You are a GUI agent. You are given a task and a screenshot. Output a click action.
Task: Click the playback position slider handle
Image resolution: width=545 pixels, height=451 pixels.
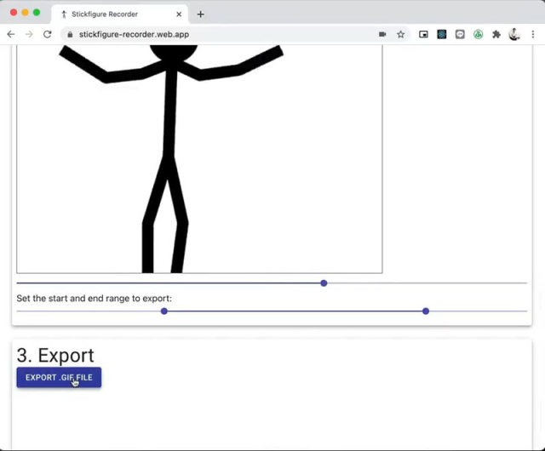(324, 283)
